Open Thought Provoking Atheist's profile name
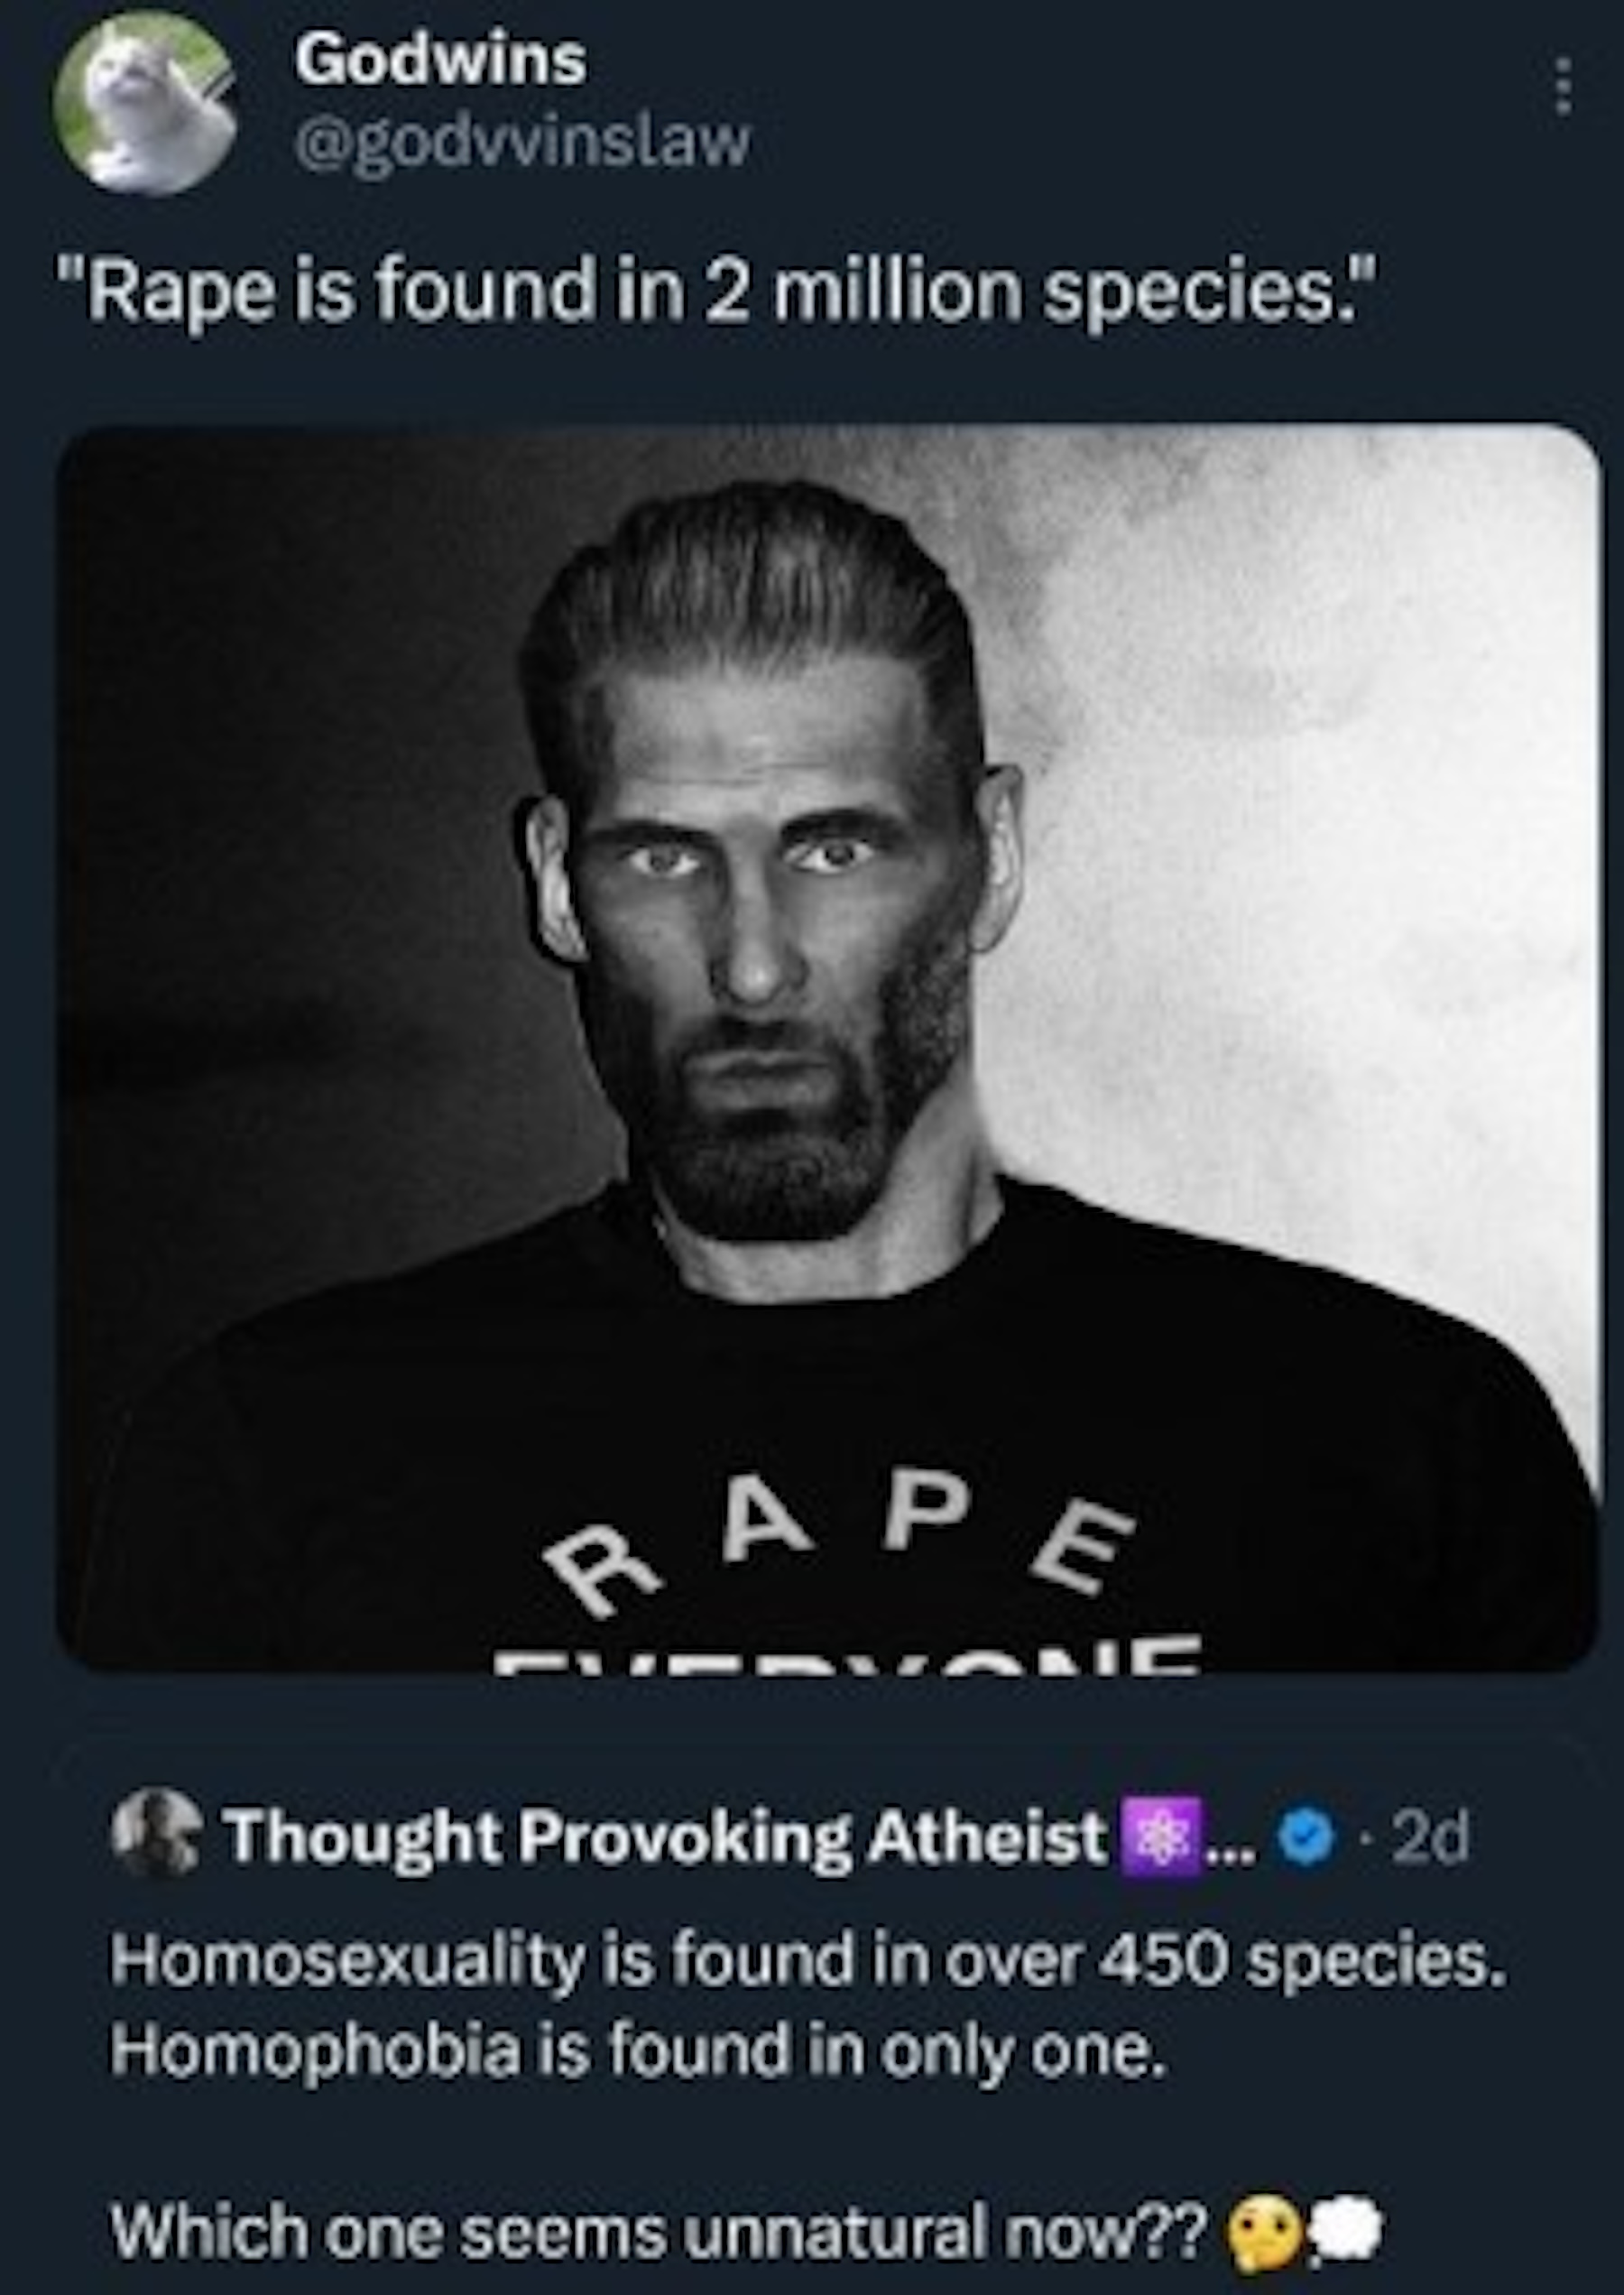Image resolution: width=1624 pixels, height=2295 pixels. (x=666, y=1838)
